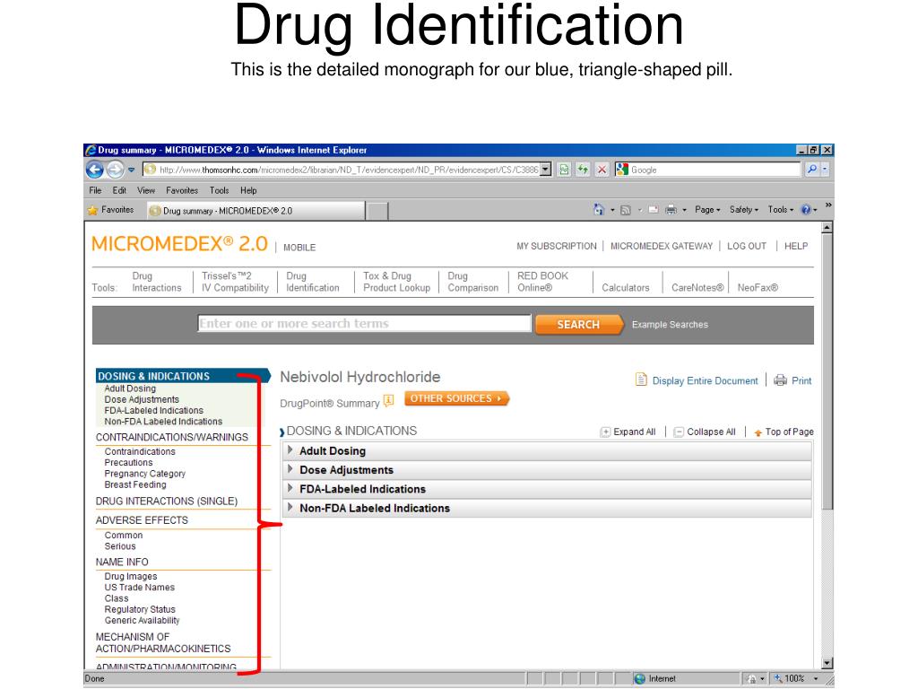Open the search provider dropdown arrow

825,170
